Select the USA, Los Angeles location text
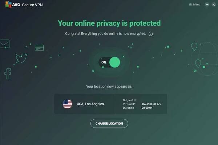The height and width of the screenshot is (145, 218). tap(90, 104)
